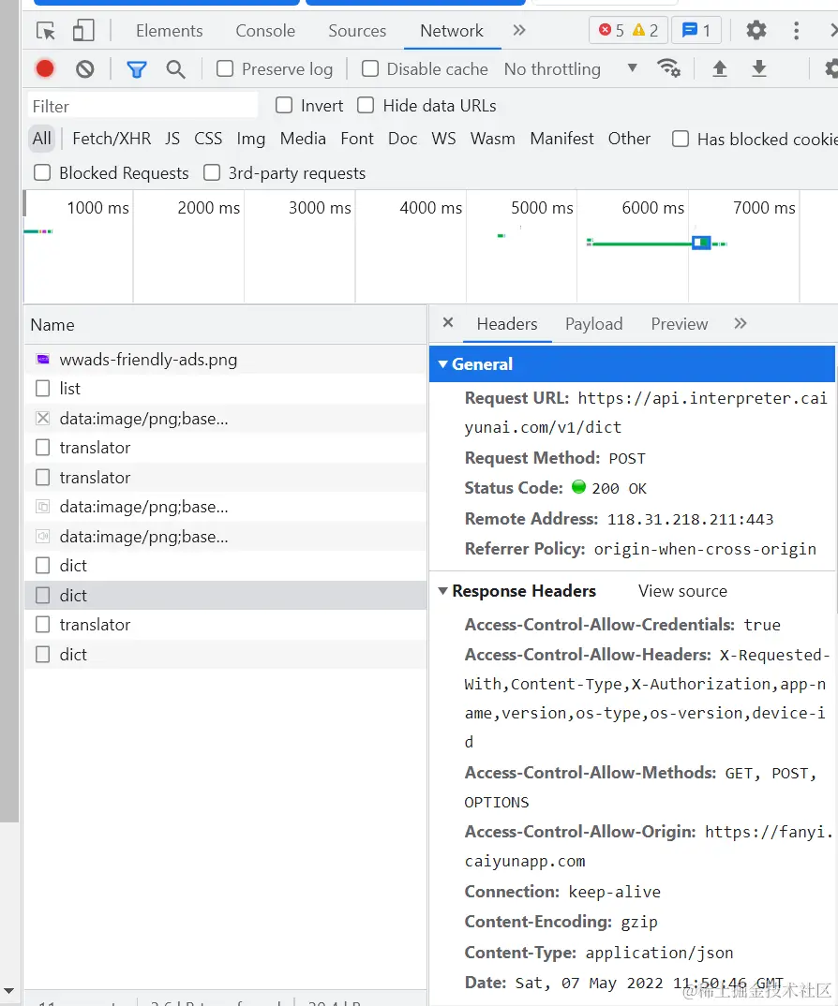Export HAR file download arrow
The height and width of the screenshot is (1006, 838).
(759, 68)
